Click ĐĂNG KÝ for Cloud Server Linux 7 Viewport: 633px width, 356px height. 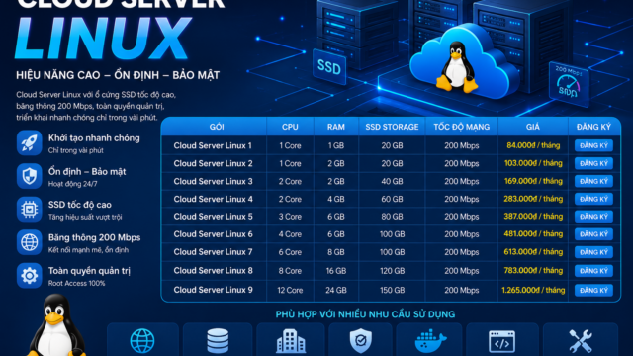[593, 252]
